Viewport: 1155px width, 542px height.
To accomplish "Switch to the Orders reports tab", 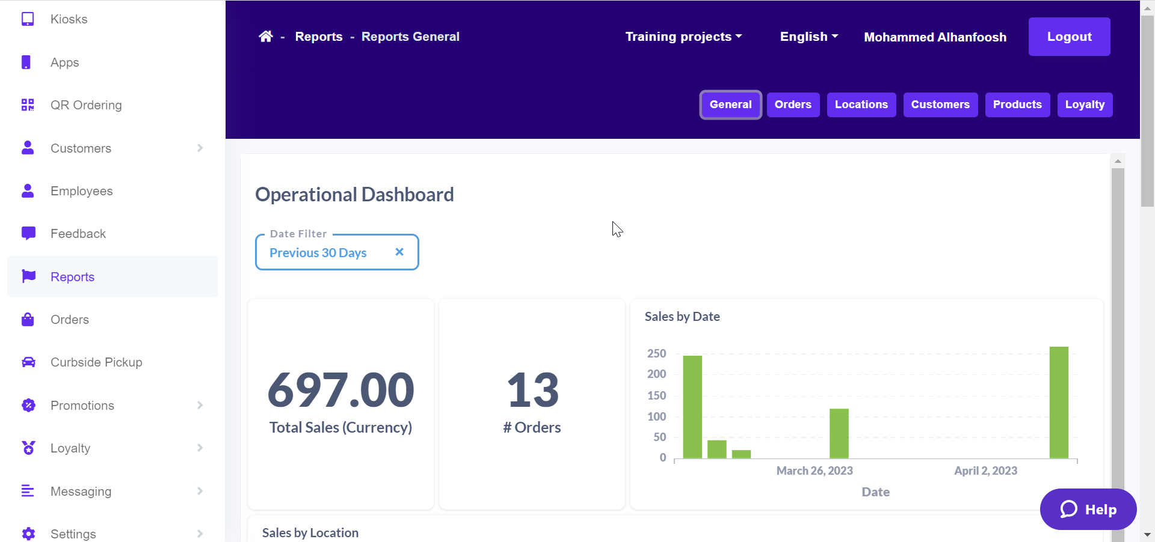I will click(793, 105).
